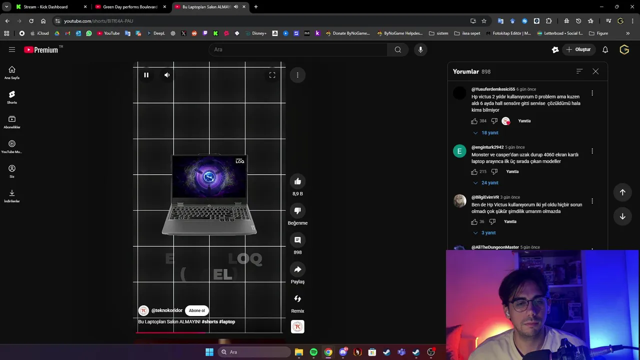This screenshot has width=640, height=360.
Task: Open the menu for @enginturk2942's comment
Action: click(x=592, y=151)
